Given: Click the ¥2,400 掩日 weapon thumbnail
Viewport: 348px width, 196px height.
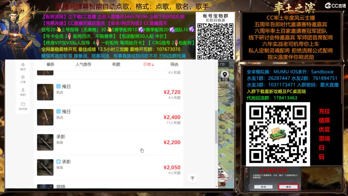Looking at the screenshot, I should (x=45, y=117).
